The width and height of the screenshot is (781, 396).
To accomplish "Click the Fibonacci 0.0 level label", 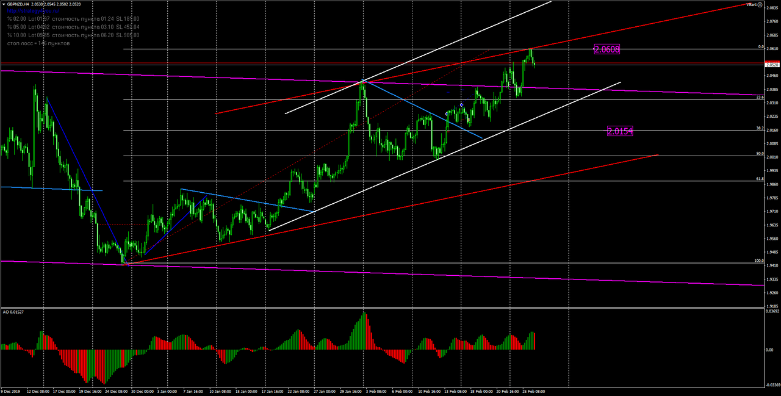I will point(760,46).
